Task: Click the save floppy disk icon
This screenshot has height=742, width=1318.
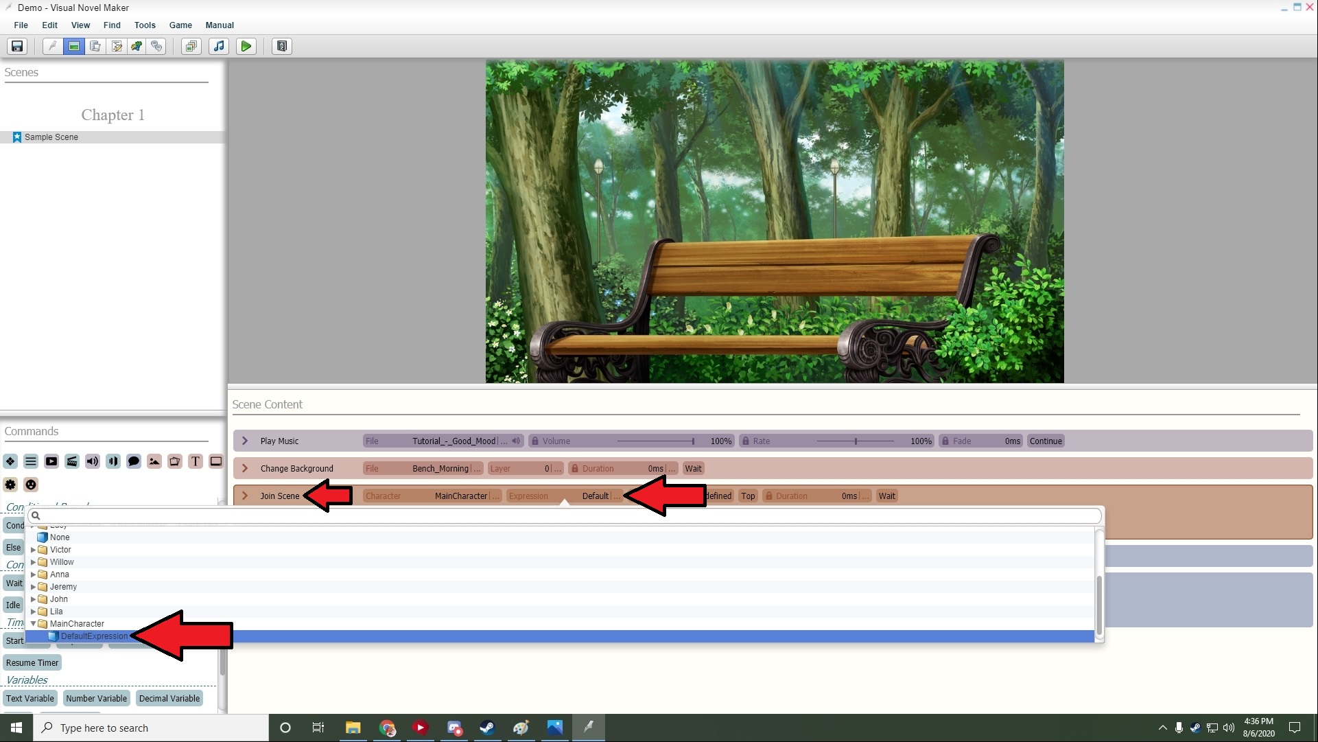Action: (x=17, y=46)
